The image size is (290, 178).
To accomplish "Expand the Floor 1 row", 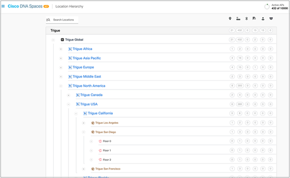I will 91,151.
